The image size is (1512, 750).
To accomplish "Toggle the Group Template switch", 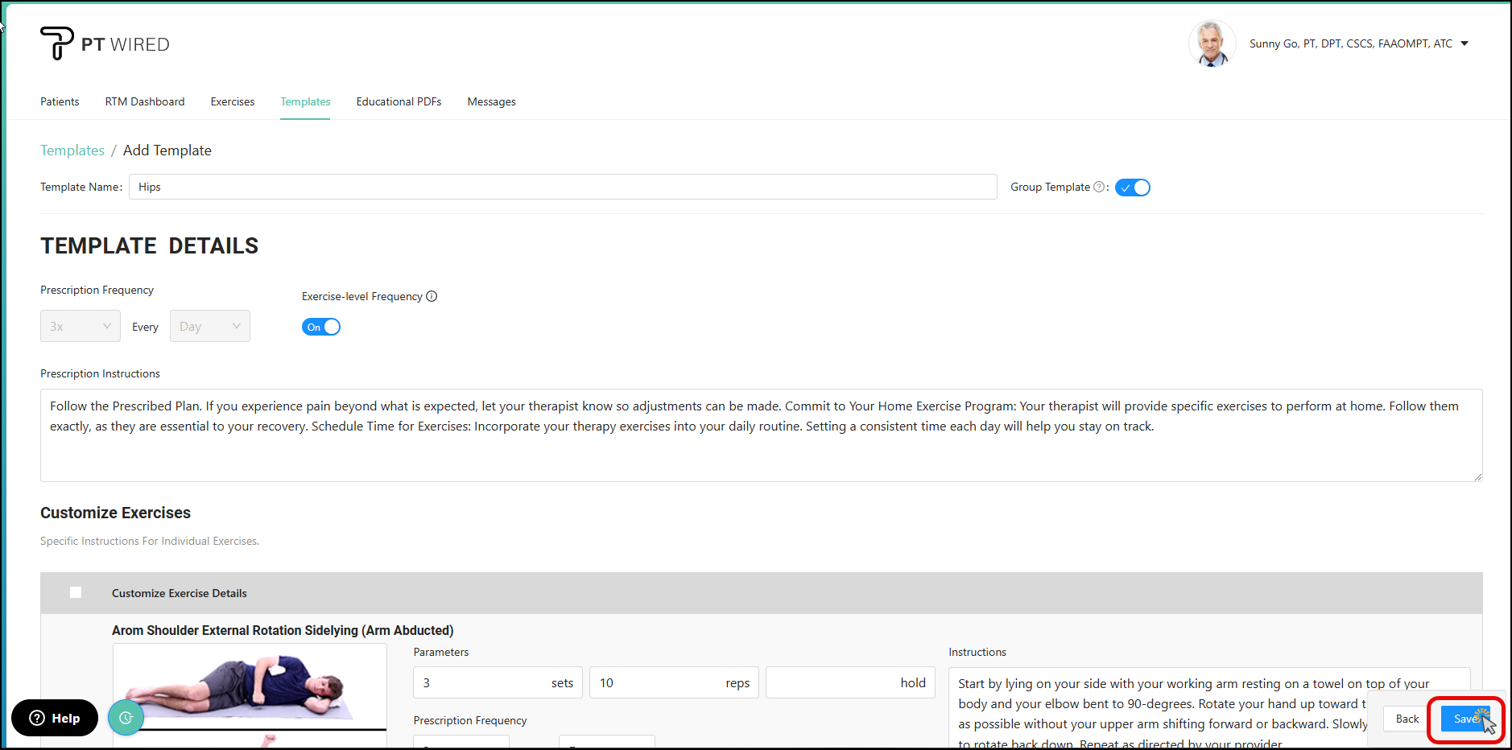I will point(1133,187).
